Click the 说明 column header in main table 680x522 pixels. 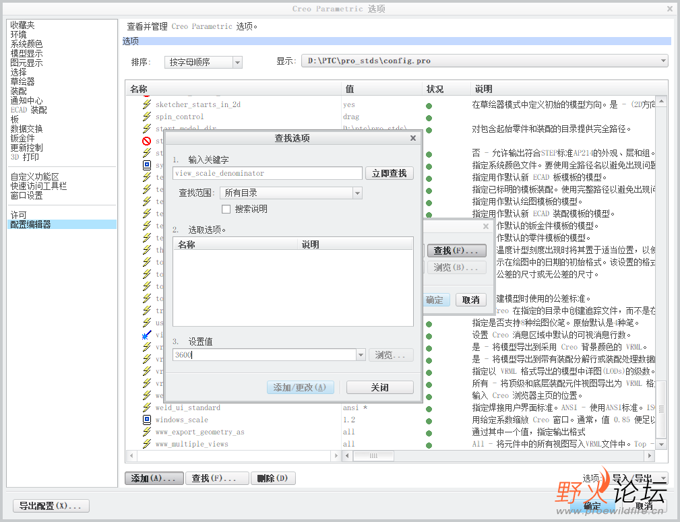569,89
